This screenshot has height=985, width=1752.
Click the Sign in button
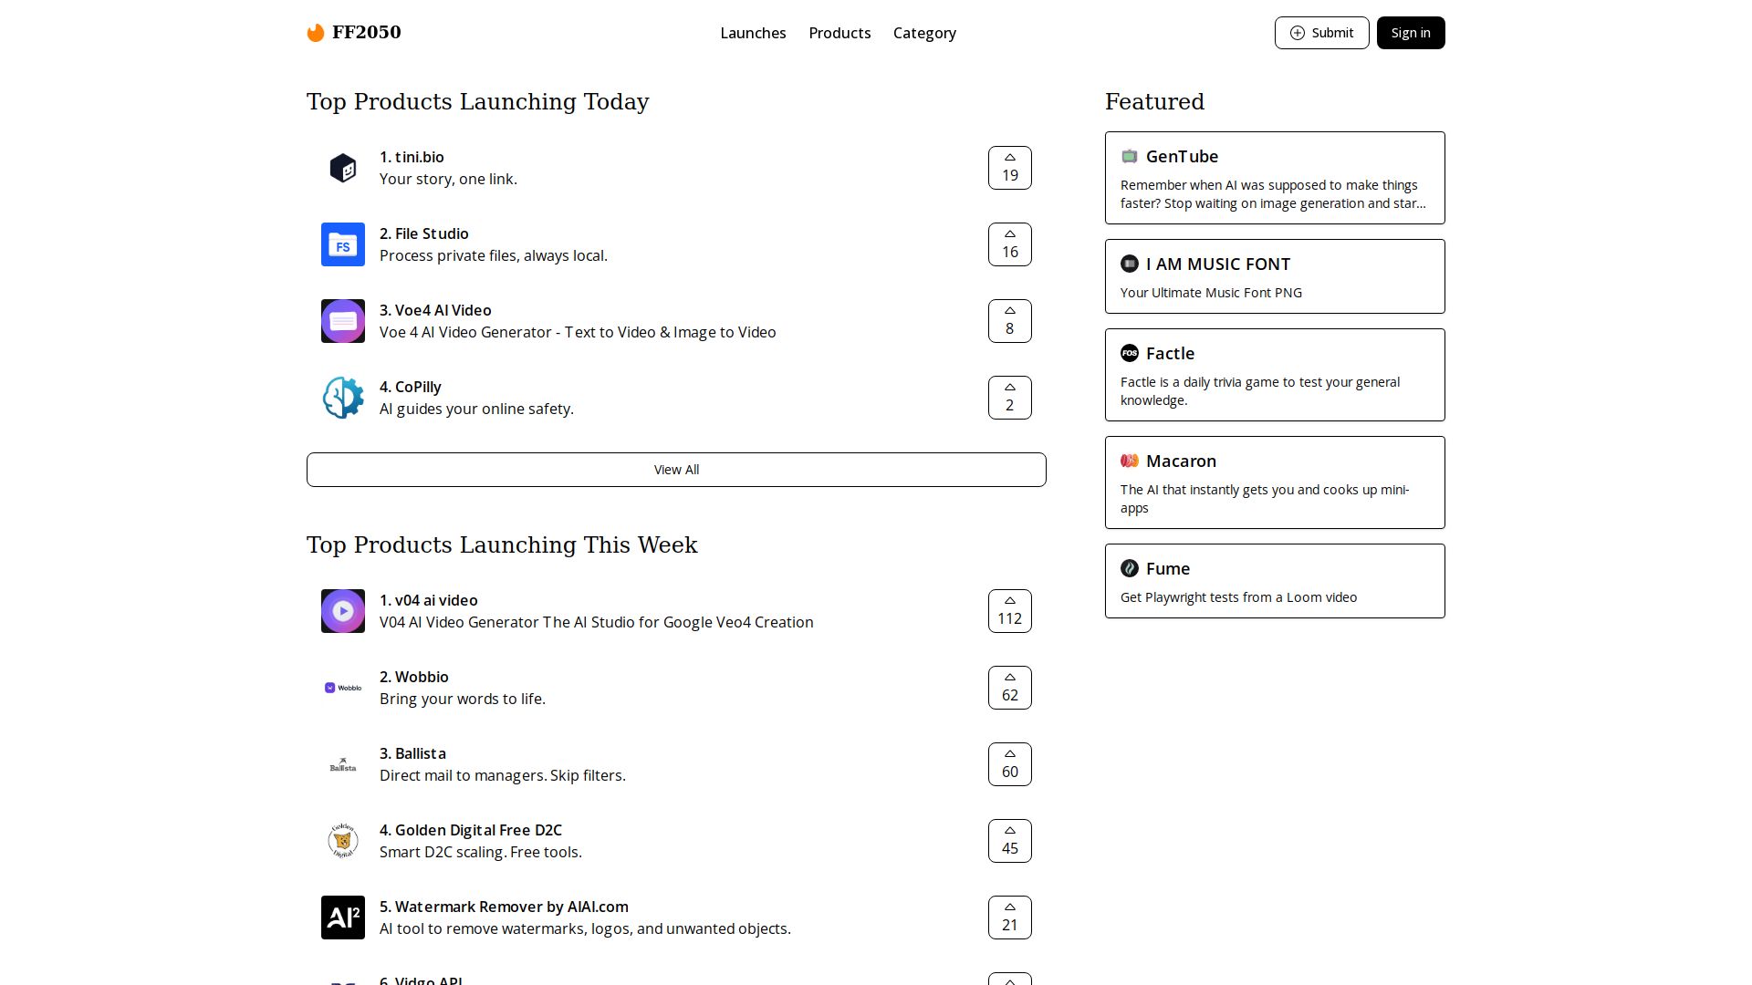(x=1410, y=33)
